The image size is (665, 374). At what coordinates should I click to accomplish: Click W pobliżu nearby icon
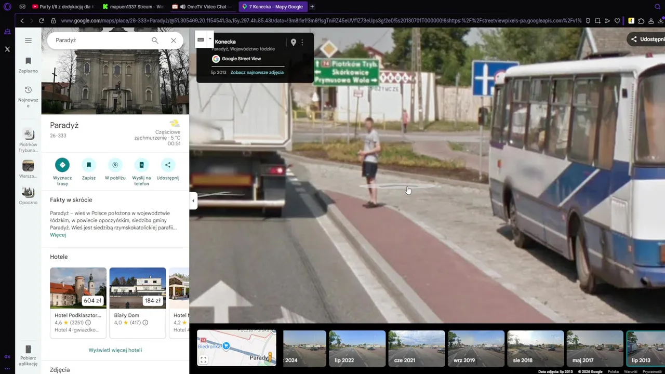(x=115, y=165)
